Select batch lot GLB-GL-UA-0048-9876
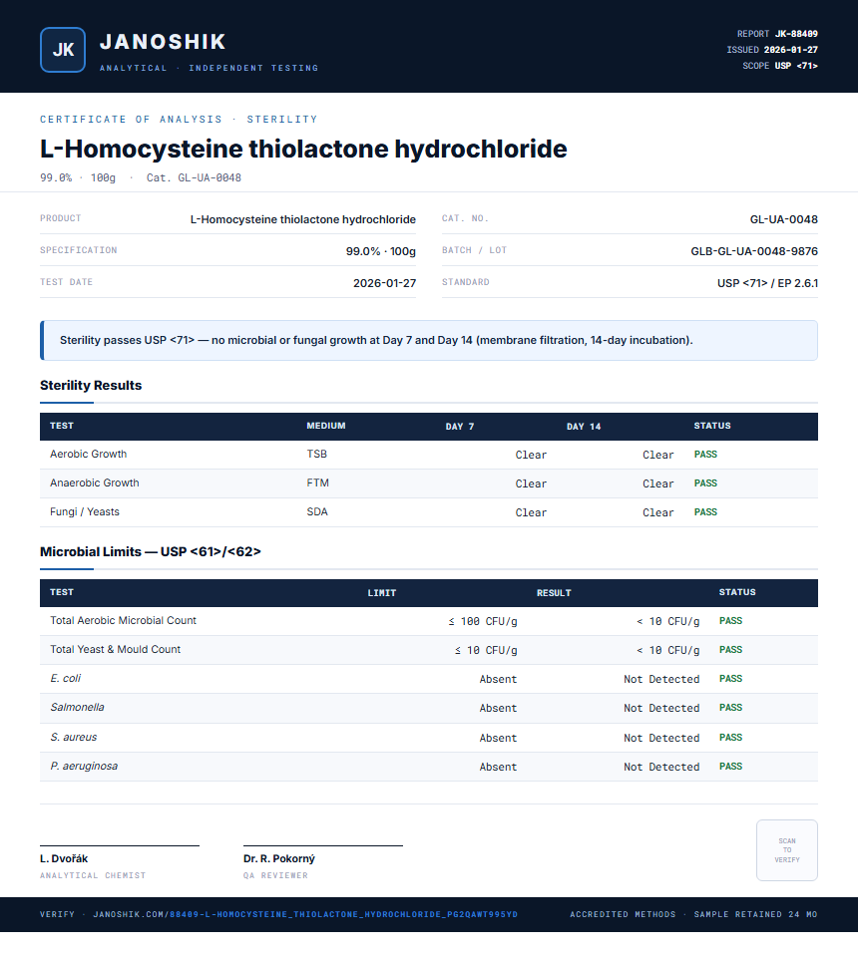Viewport: 858px width, 960px height. coord(754,251)
